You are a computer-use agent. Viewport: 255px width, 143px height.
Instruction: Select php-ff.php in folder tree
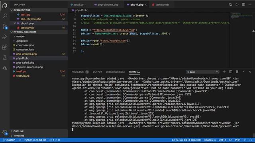39,58
